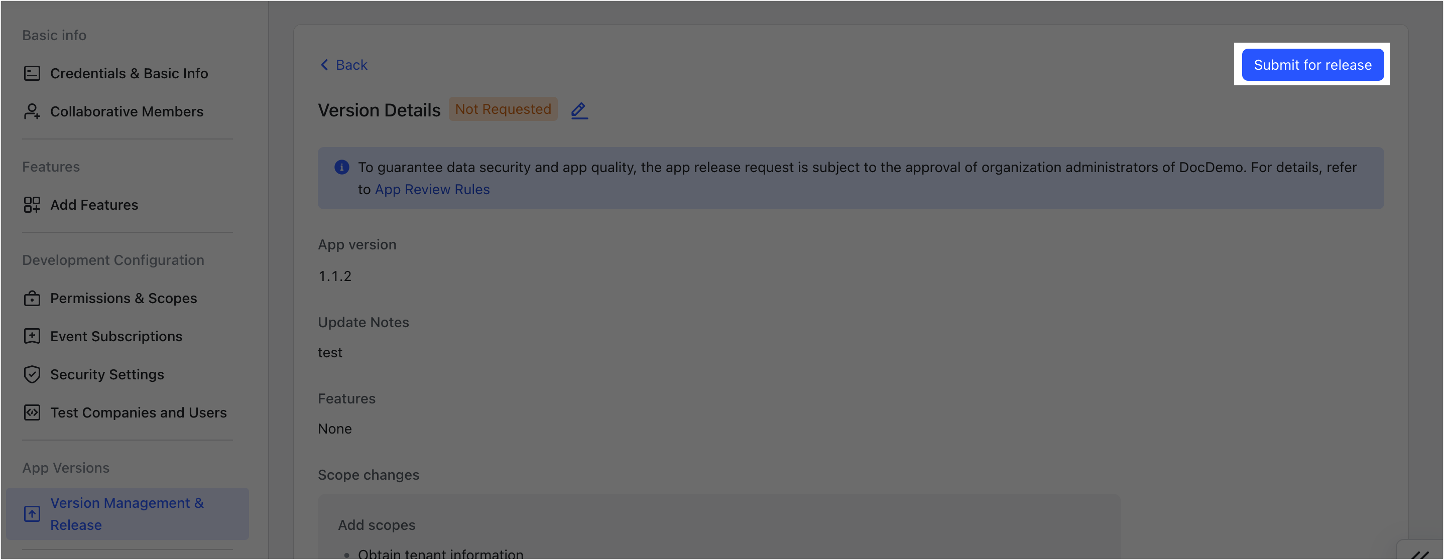Click the app version value 1.1.2
The width and height of the screenshot is (1444, 560).
[335, 276]
